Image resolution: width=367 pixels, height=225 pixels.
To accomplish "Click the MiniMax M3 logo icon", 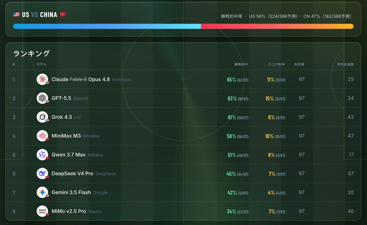I will coord(42,136).
